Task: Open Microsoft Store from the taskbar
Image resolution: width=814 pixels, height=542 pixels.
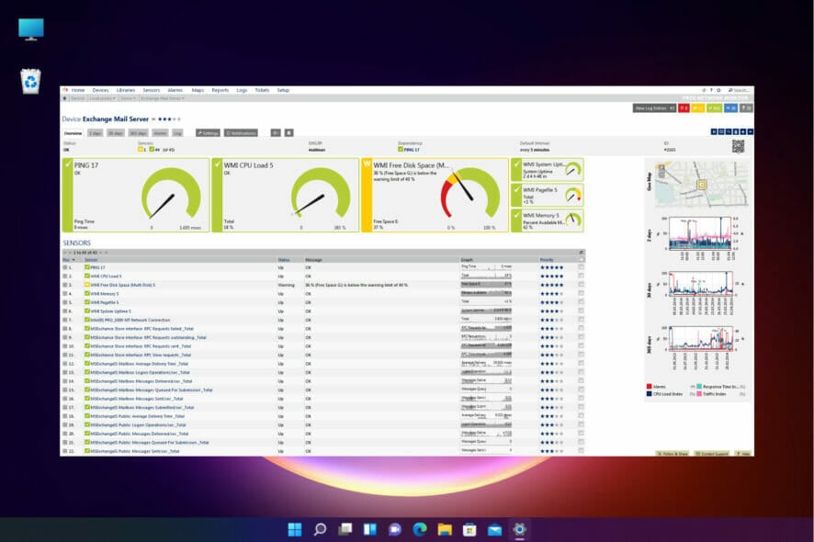Action: pyautogui.click(x=469, y=529)
